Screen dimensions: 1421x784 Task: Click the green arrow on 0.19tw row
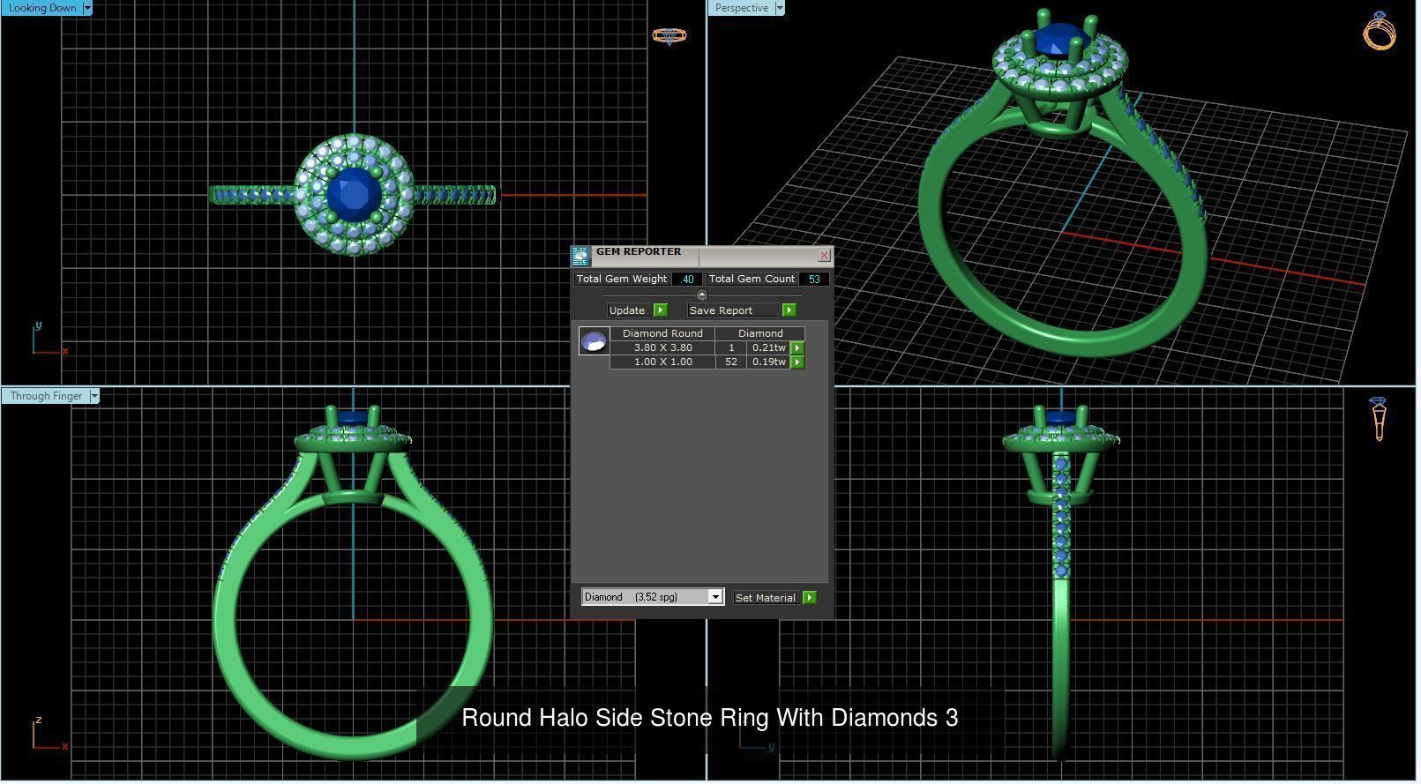(x=797, y=362)
